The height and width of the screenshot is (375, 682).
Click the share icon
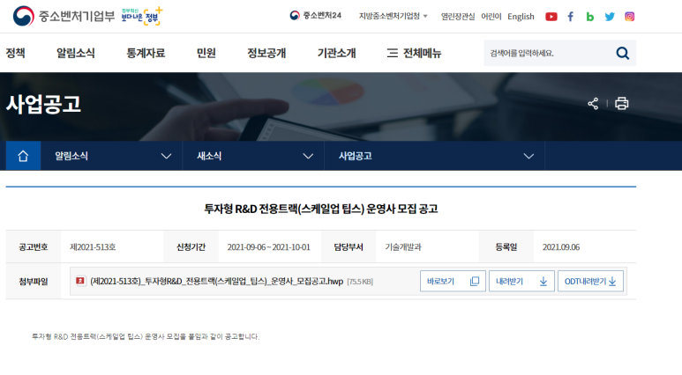coord(593,103)
